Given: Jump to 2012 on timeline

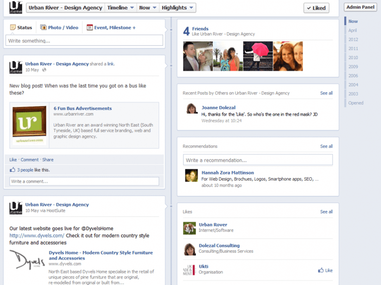Looking at the screenshot, I should [353, 40].
